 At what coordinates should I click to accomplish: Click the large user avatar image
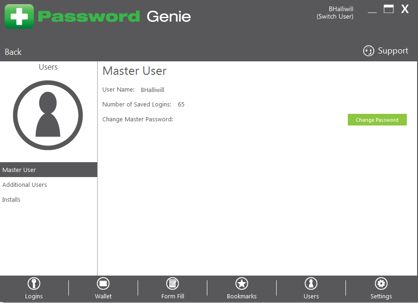pos(48,115)
